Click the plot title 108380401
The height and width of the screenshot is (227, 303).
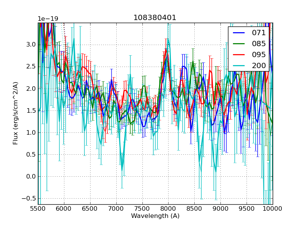pos(155,18)
